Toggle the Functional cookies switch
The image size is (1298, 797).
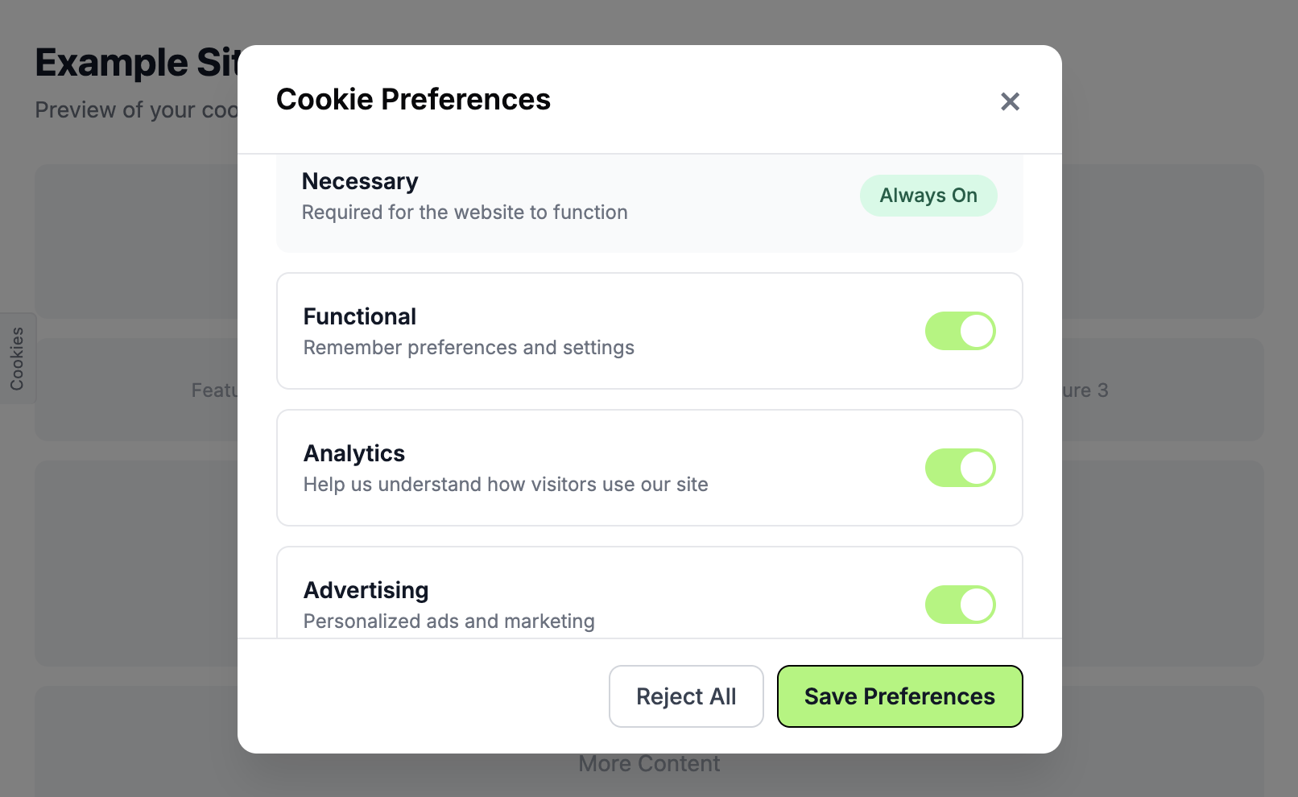click(960, 331)
